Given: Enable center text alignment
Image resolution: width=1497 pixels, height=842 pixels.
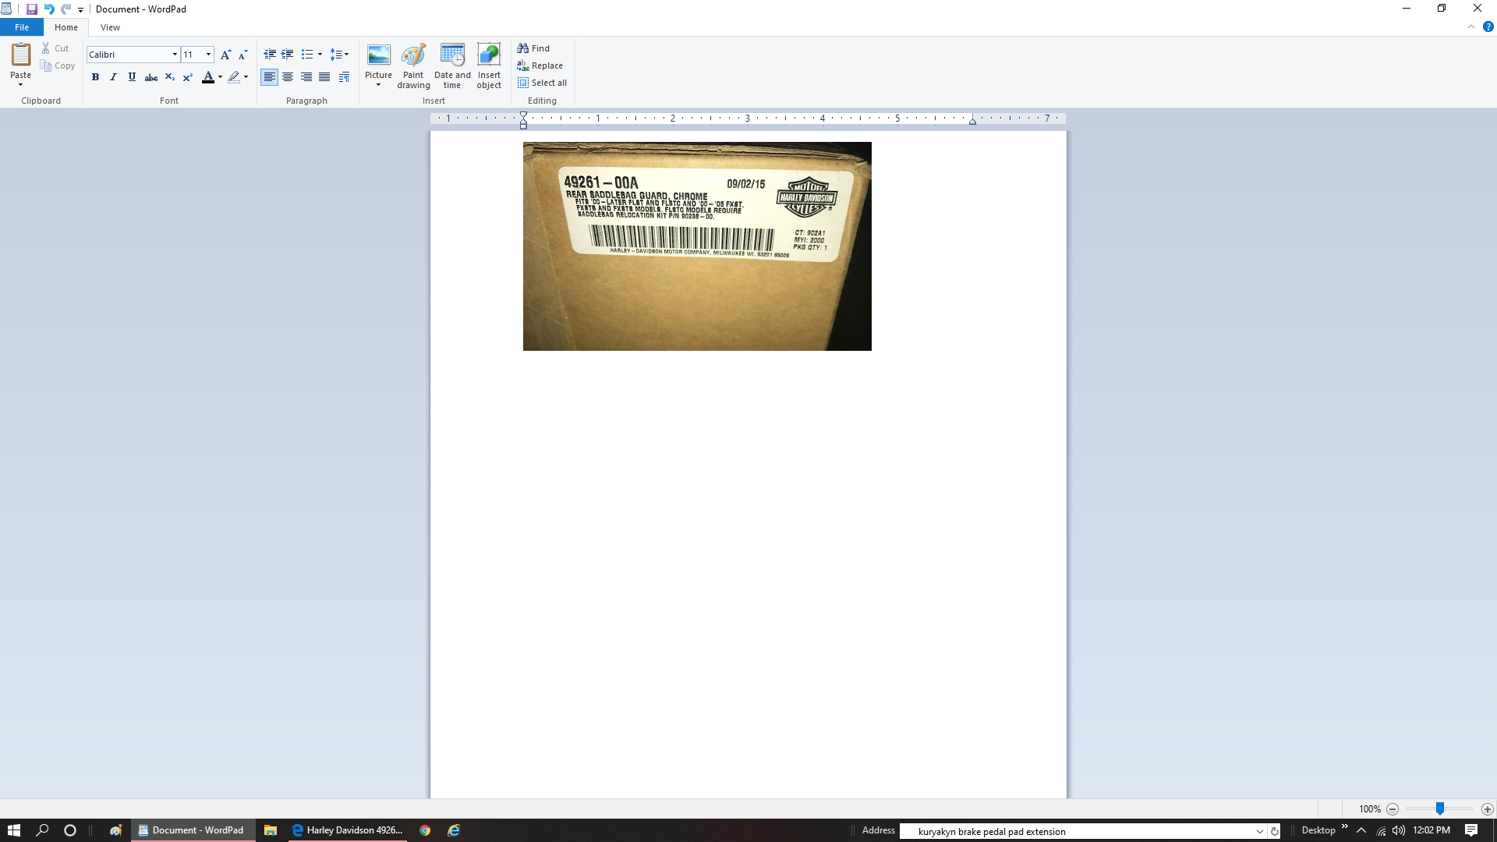Looking at the screenshot, I should (x=288, y=77).
